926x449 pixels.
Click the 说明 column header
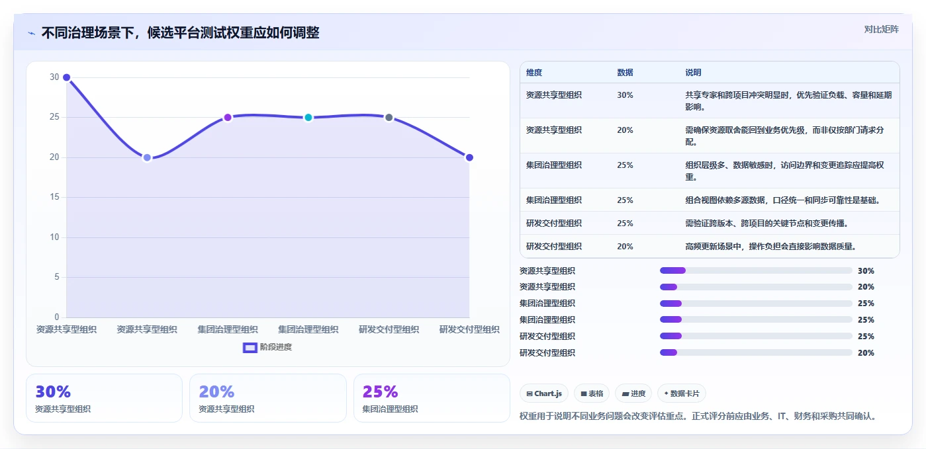point(693,73)
